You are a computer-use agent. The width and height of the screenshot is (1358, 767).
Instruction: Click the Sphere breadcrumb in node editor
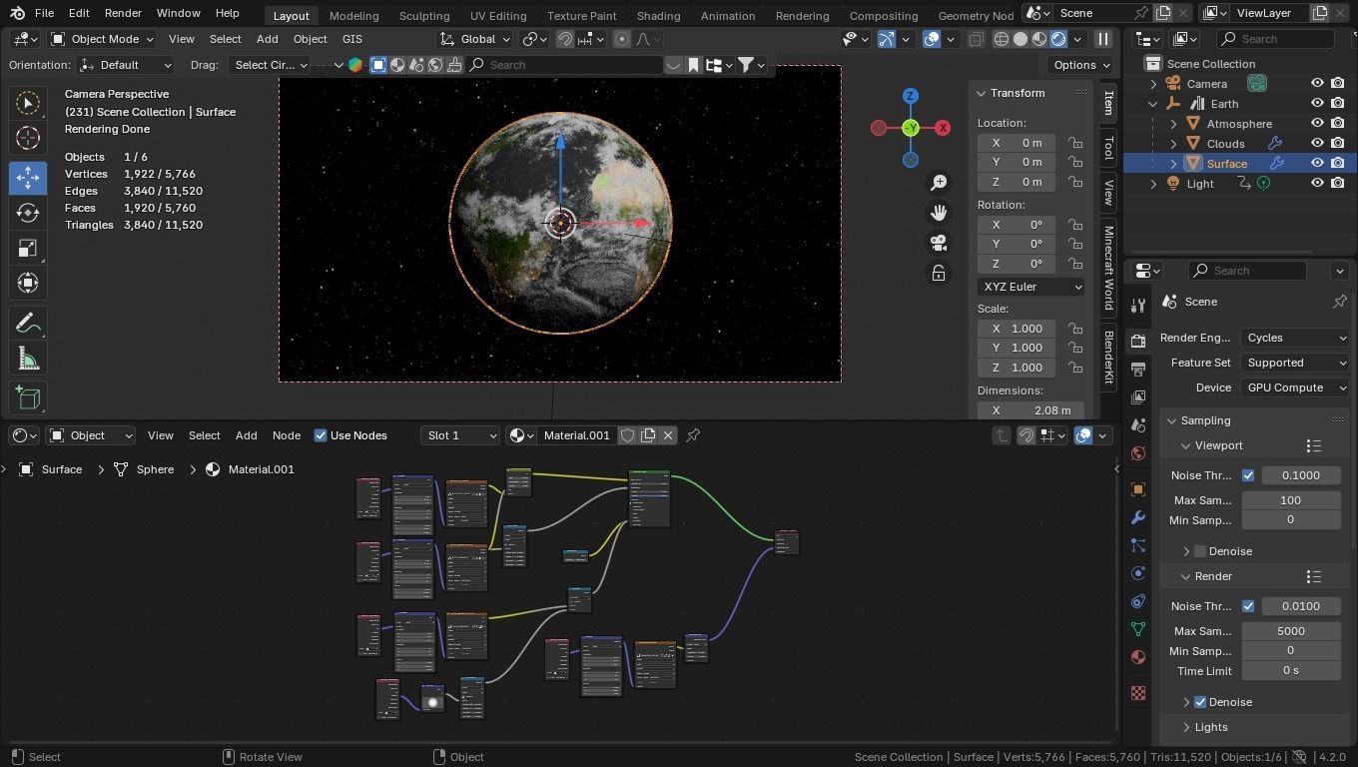click(x=155, y=469)
